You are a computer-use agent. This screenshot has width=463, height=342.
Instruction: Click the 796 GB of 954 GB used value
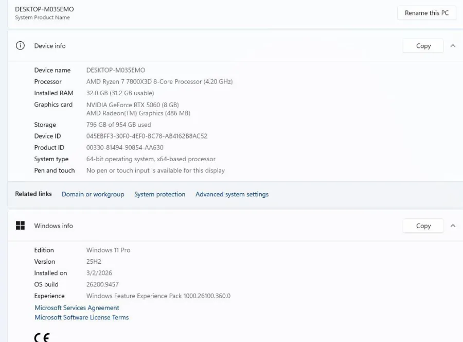tap(119, 125)
